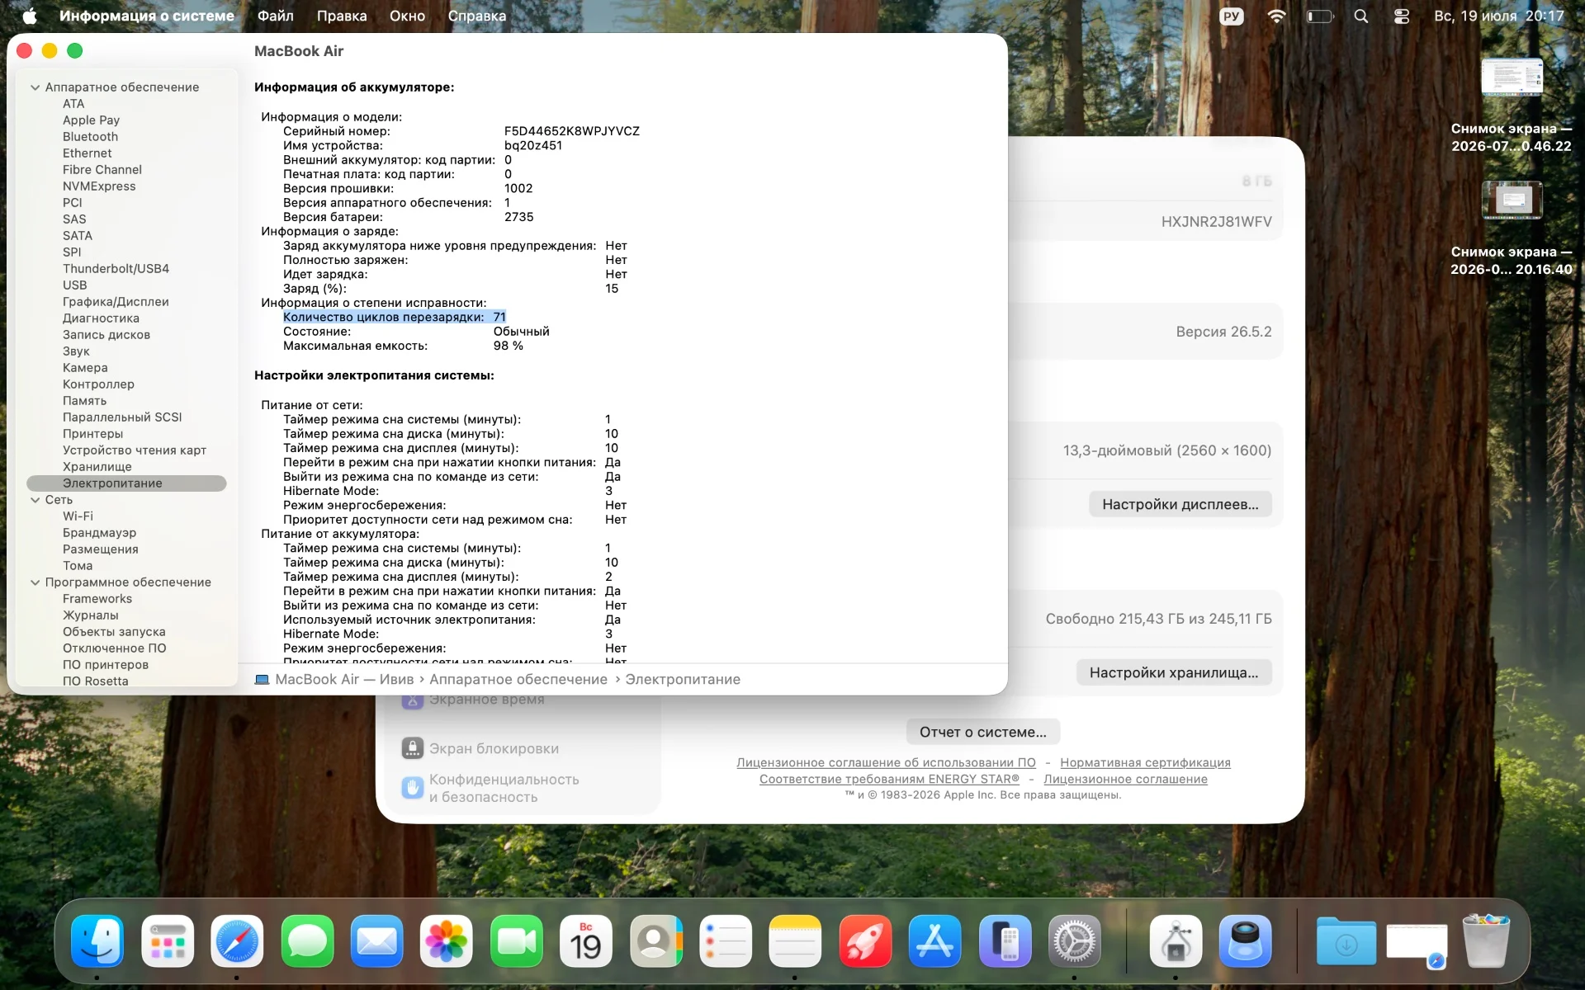Select Камера in the sidebar
The image size is (1585, 990).
pyautogui.click(x=85, y=368)
